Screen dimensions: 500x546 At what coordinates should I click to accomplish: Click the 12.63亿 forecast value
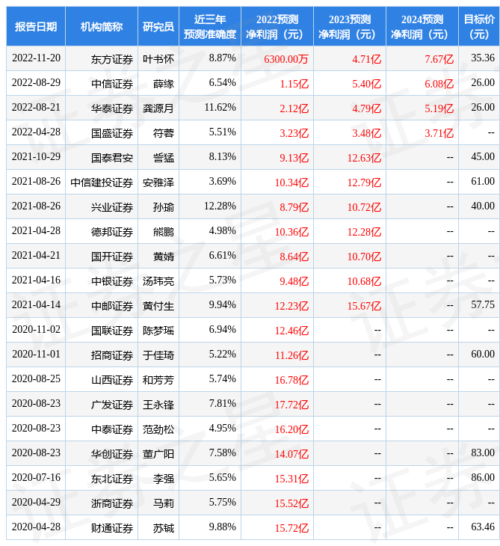click(364, 158)
